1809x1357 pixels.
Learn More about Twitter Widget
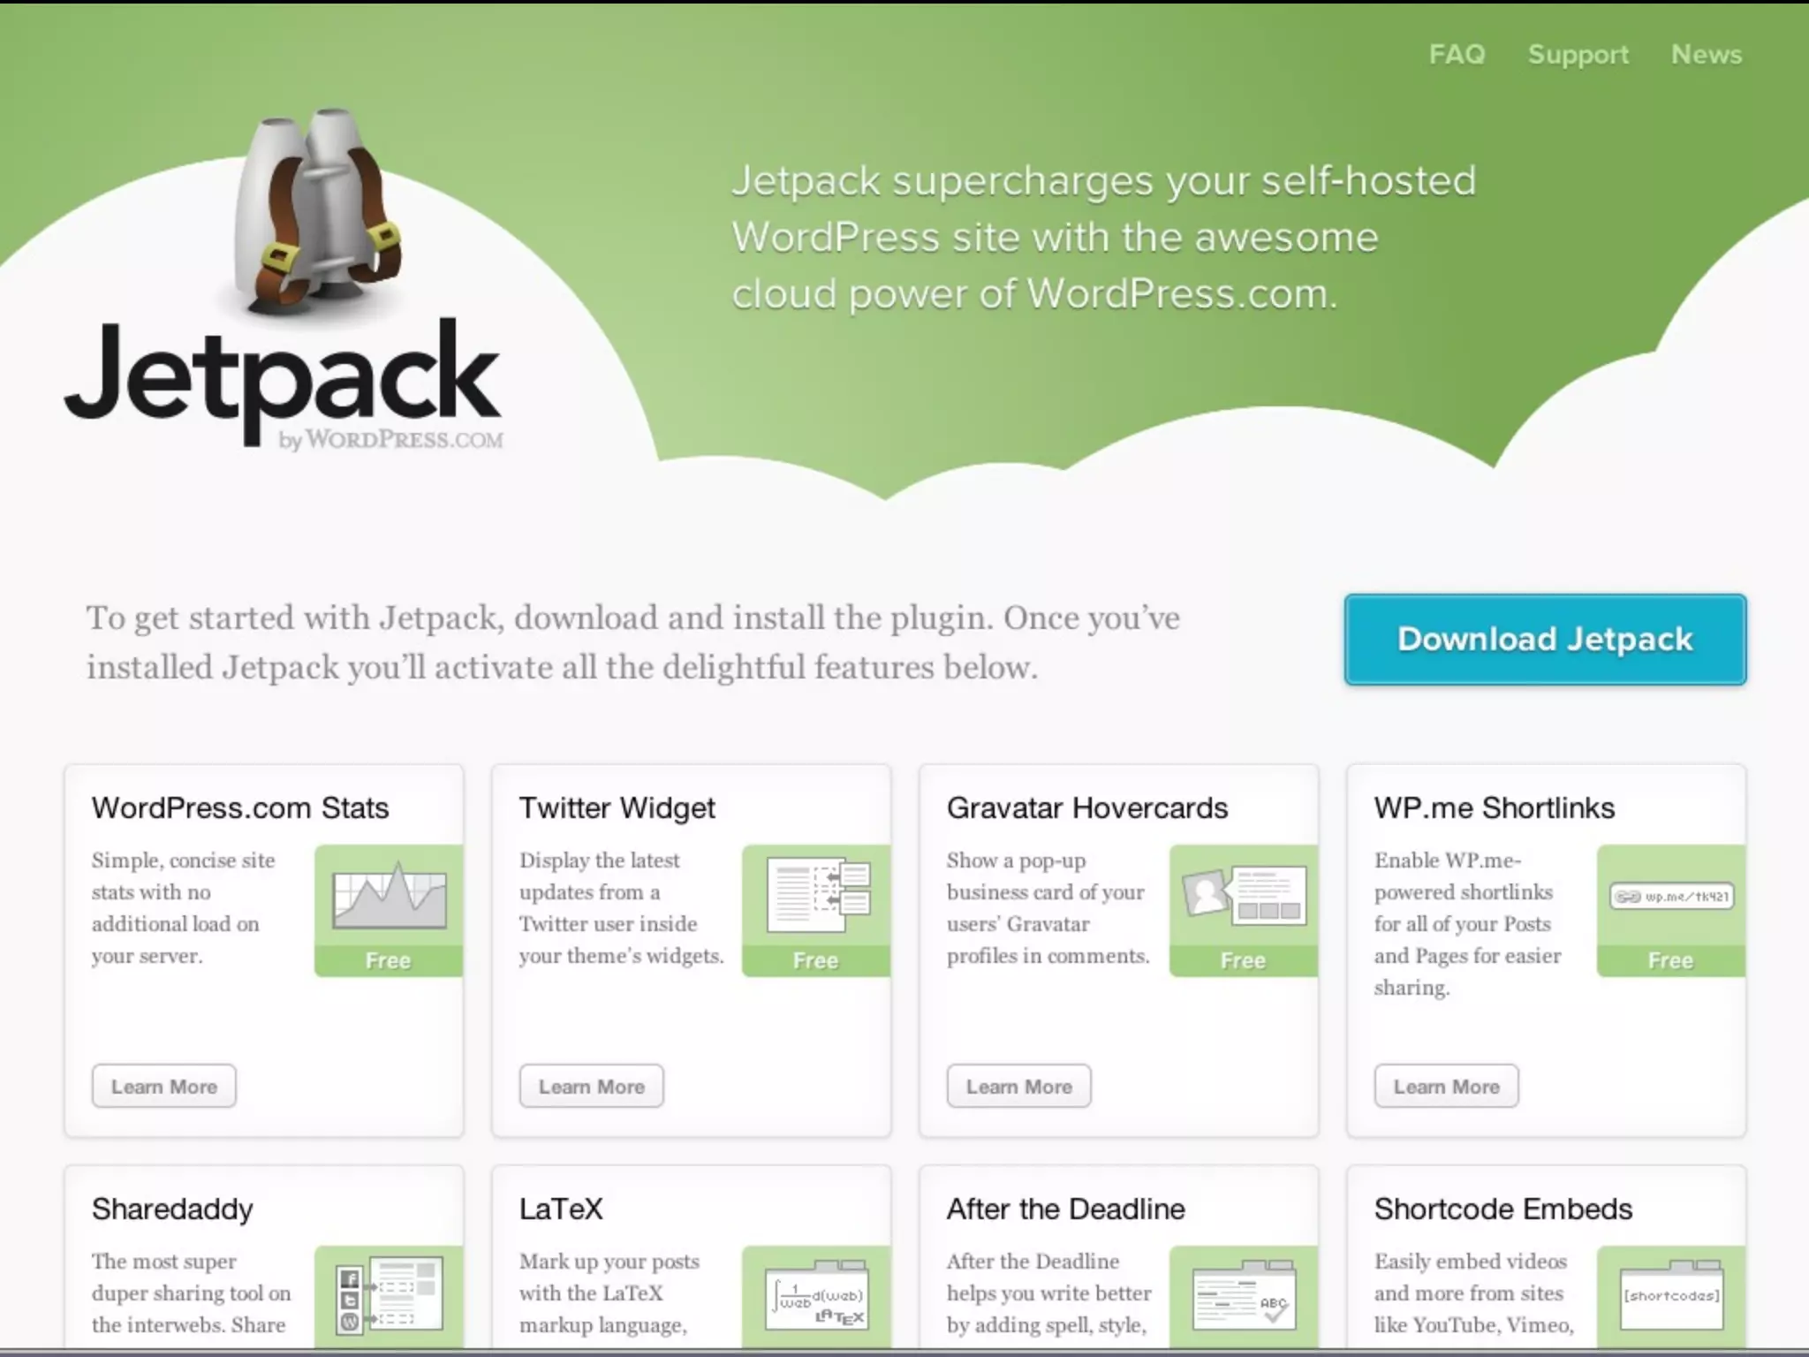[591, 1086]
